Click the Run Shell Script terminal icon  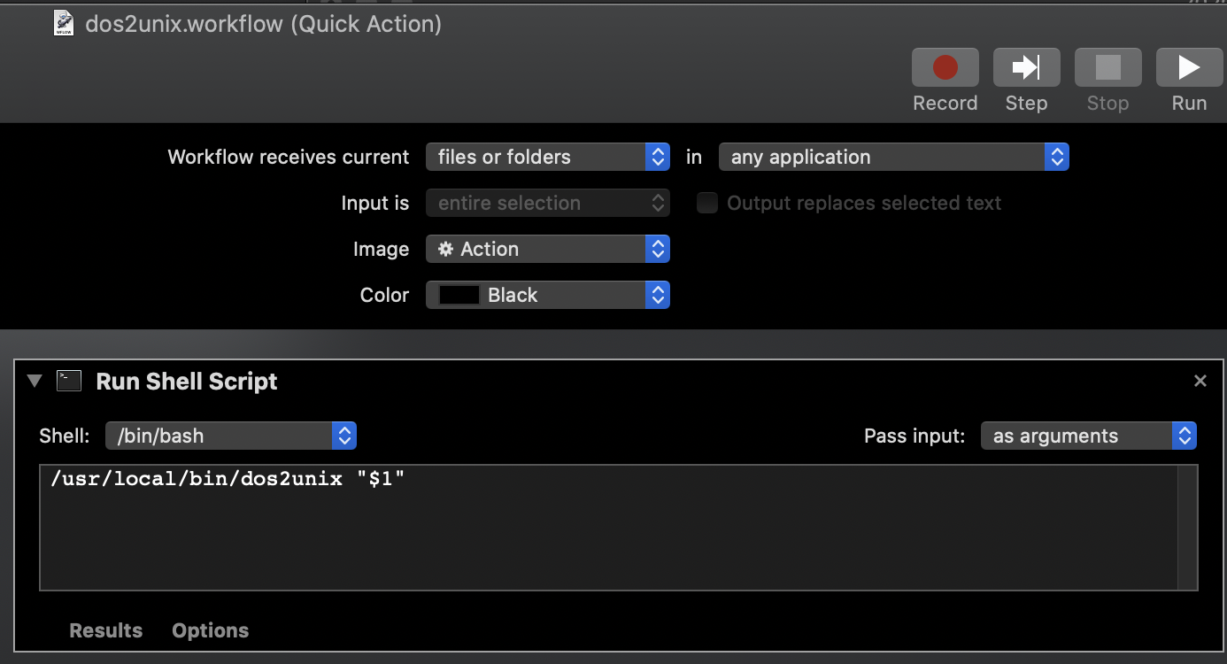pos(68,381)
